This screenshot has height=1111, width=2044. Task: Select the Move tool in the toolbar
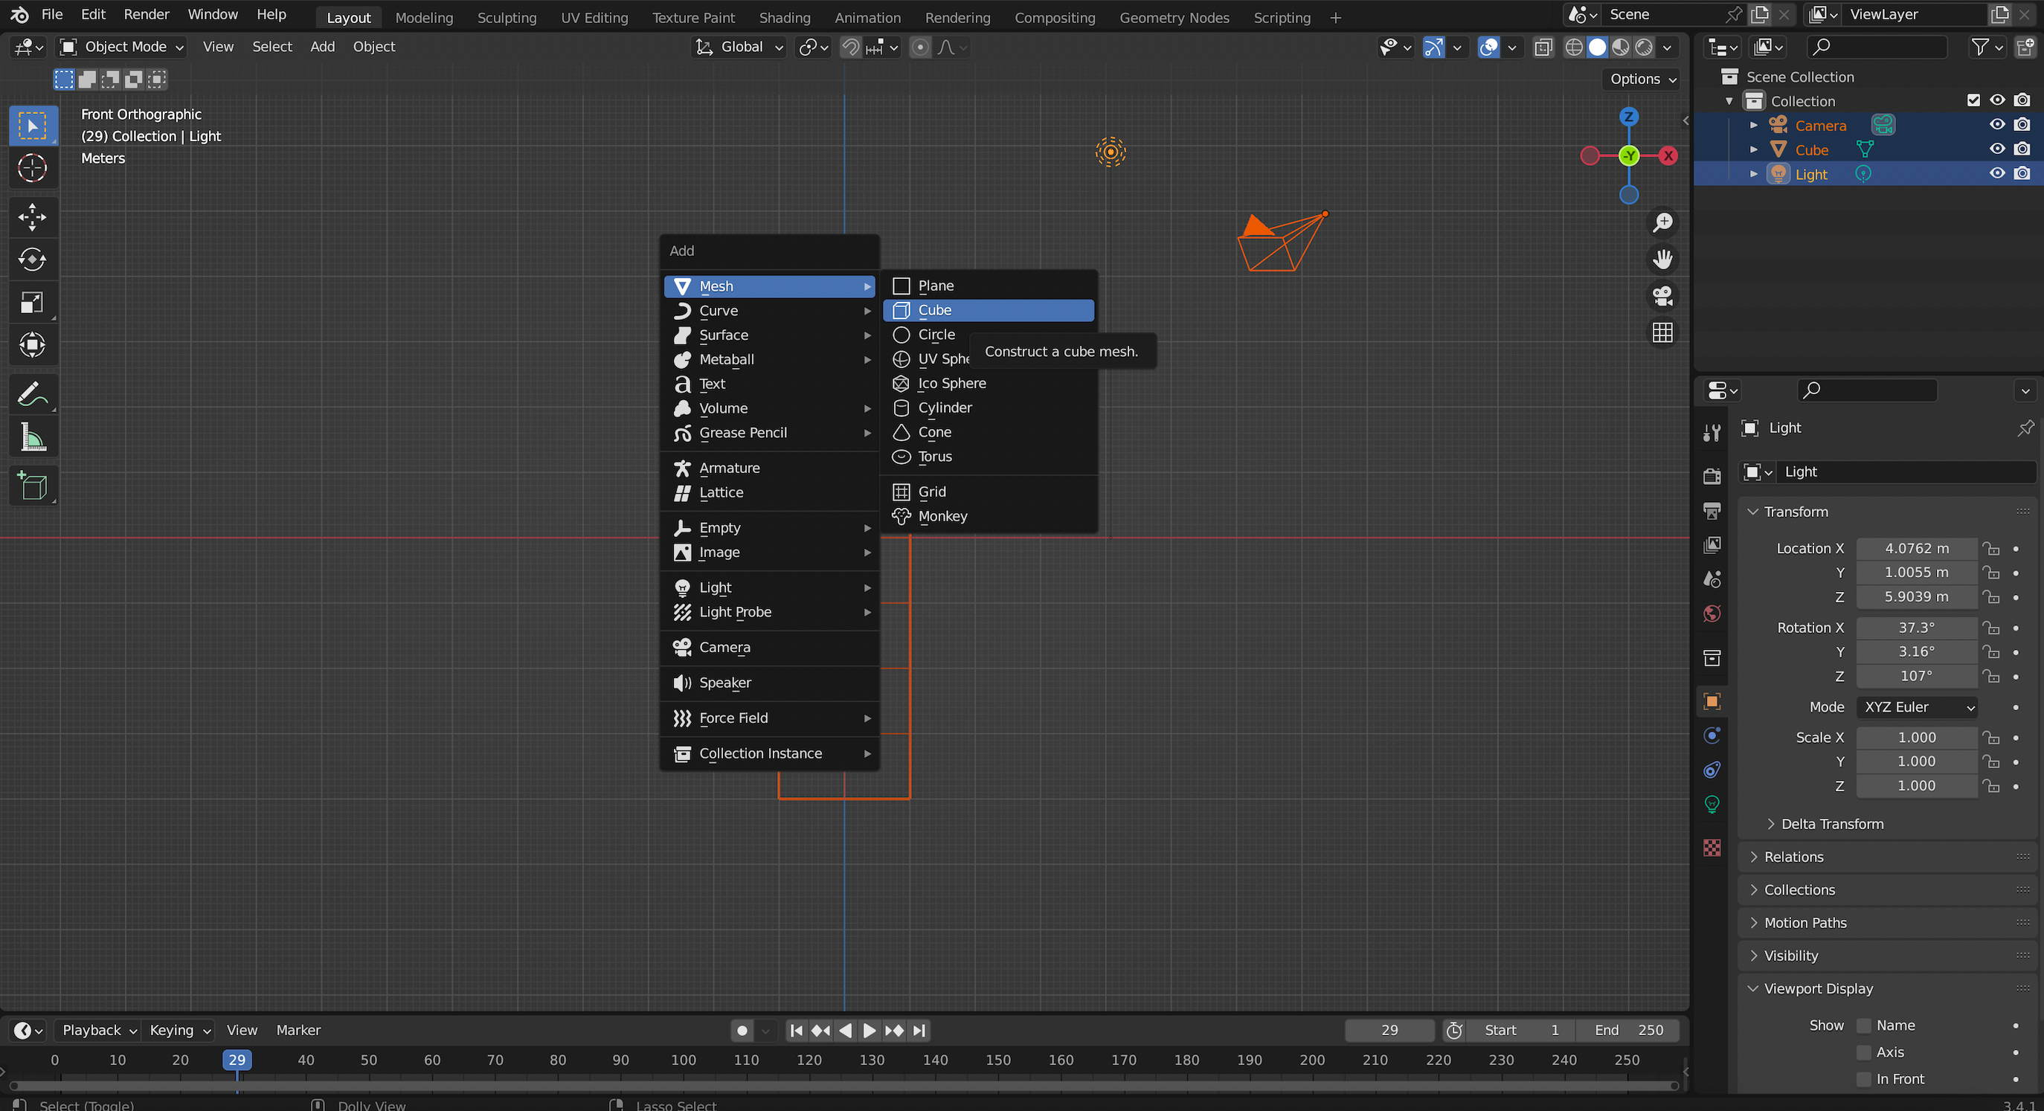pos(32,216)
